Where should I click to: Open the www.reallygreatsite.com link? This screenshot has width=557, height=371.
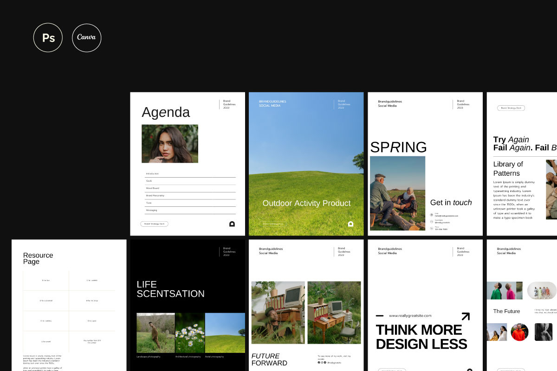click(410, 316)
